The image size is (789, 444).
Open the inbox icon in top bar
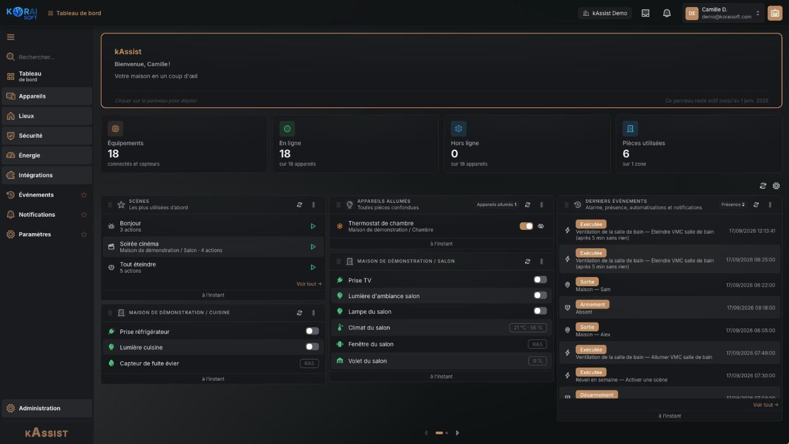(645, 13)
